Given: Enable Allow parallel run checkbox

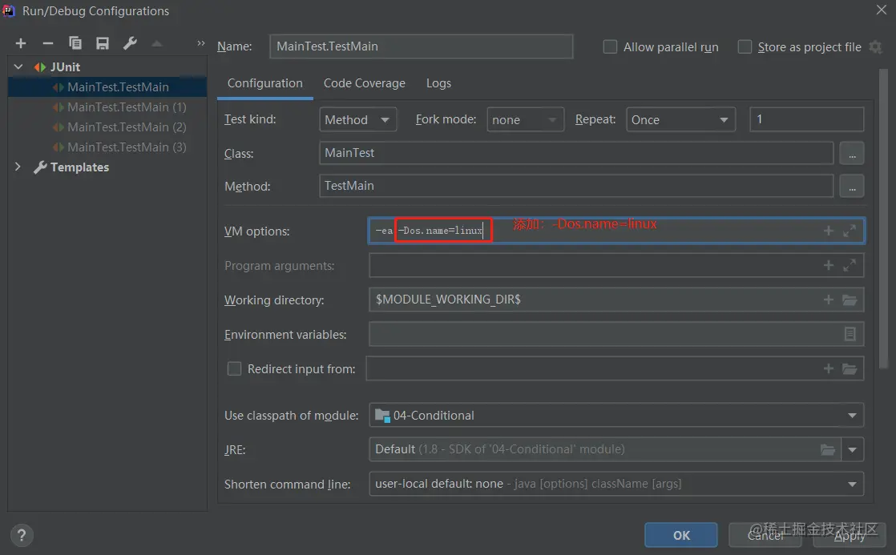Looking at the screenshot, I should point(610,46).
